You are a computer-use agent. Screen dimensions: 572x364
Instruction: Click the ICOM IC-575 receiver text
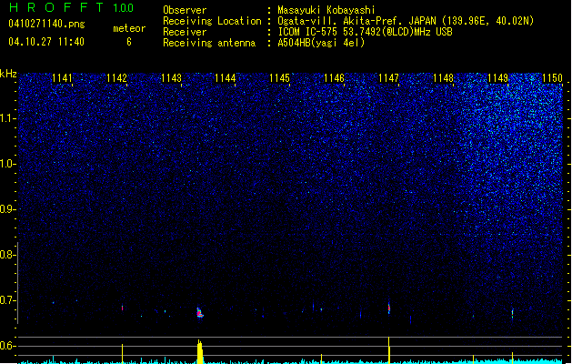[365, 32]
